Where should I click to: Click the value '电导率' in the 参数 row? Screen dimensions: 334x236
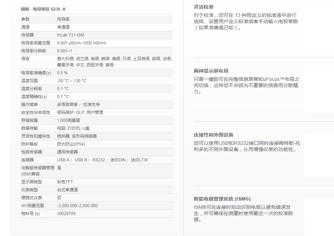coord(63,19)
